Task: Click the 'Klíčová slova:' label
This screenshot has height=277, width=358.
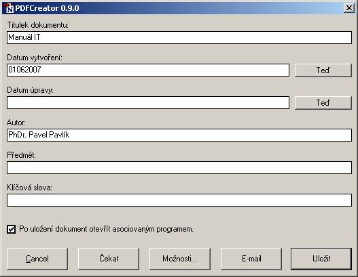Action: (x=30, y=188)
